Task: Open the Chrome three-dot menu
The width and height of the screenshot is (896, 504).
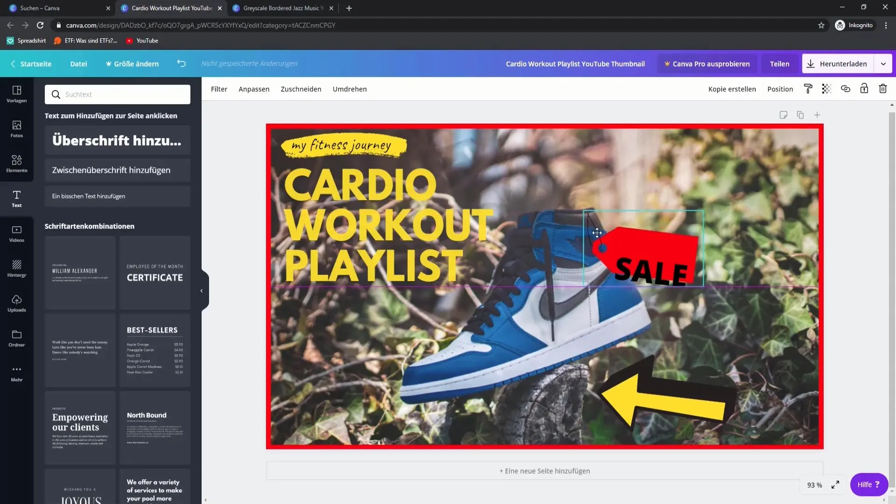Action: (886, 25)
